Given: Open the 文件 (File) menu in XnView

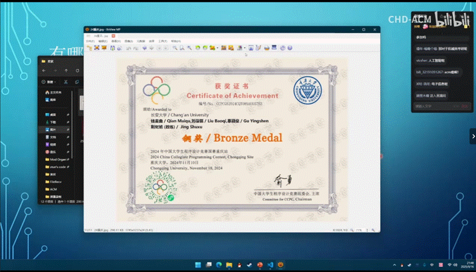Looking at the screenshot, I should pos(89,41).
